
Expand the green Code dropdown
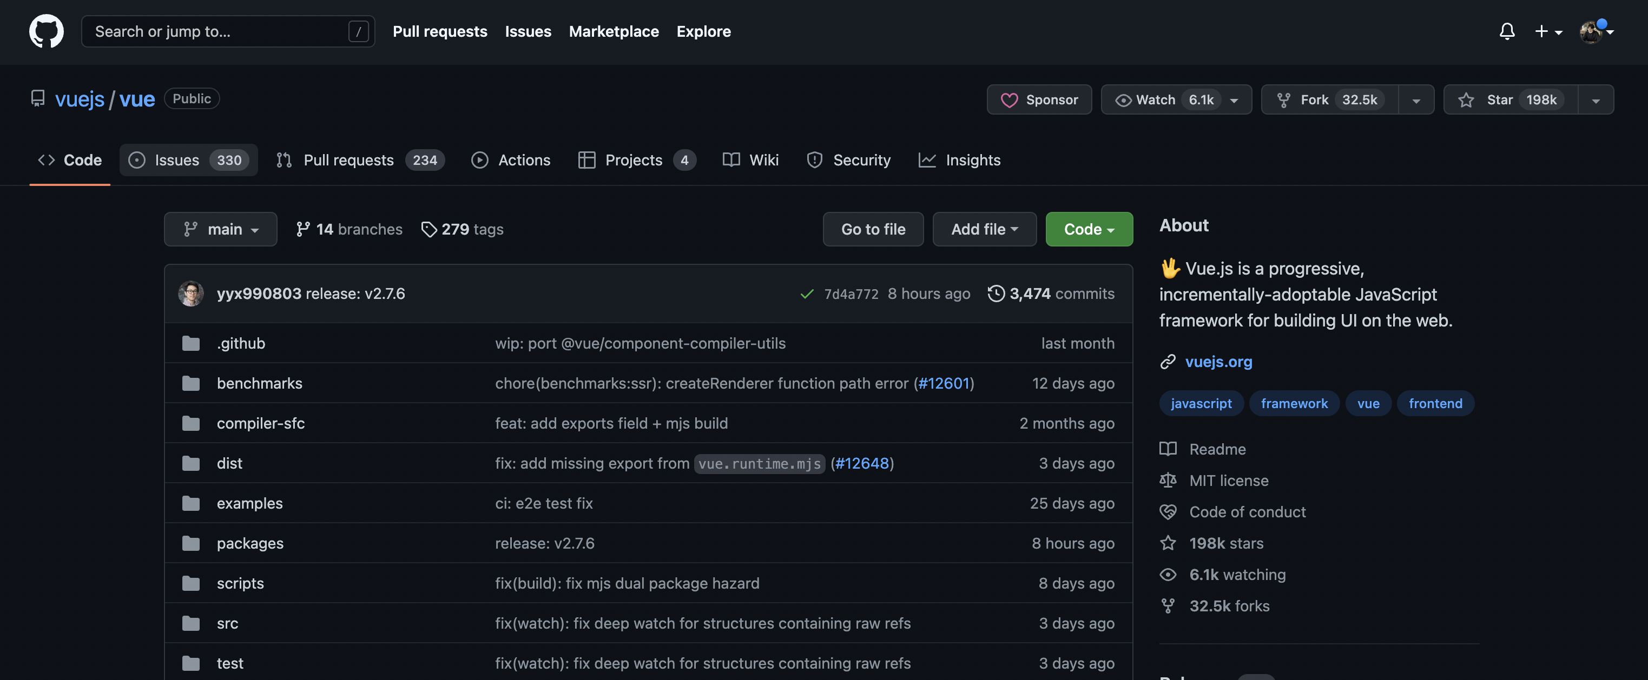(1089, 229)
